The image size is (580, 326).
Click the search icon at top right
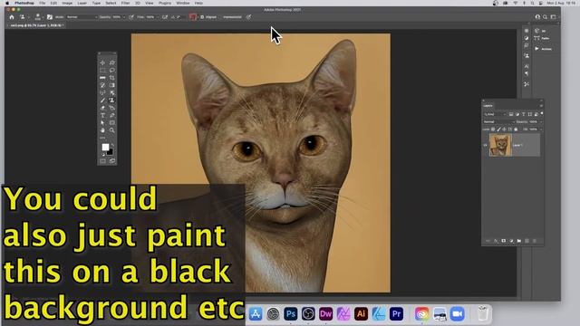pos(545,17)
